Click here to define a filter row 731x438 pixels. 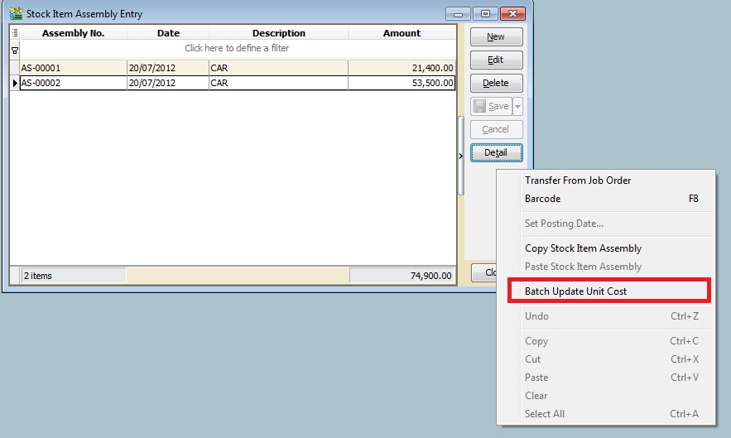click(x=237, y=49)
